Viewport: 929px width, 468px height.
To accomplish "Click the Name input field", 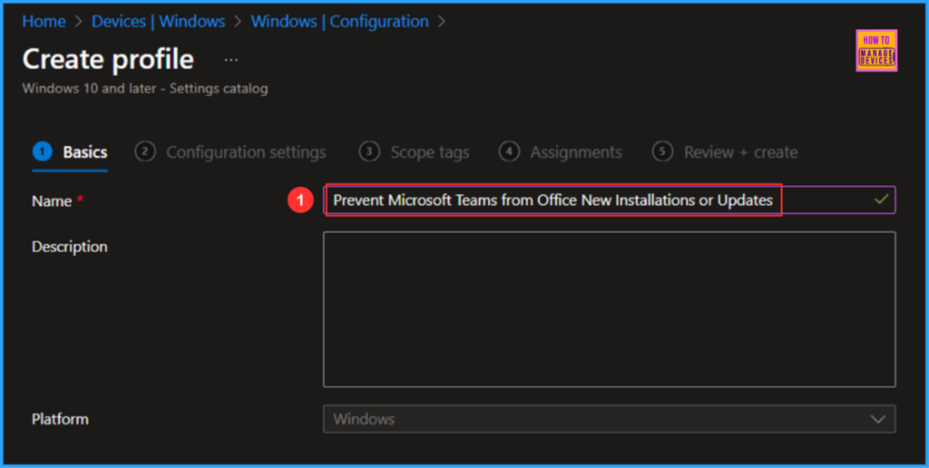I will [609, 200].
